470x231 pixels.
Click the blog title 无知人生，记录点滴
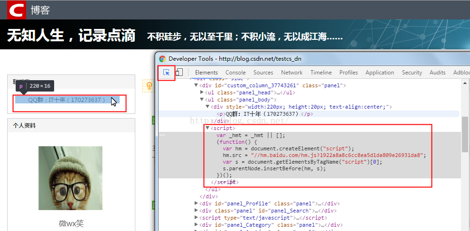click(71, 36)
